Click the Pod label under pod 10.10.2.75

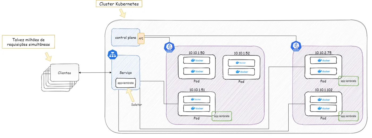click(x=323, y=81)
